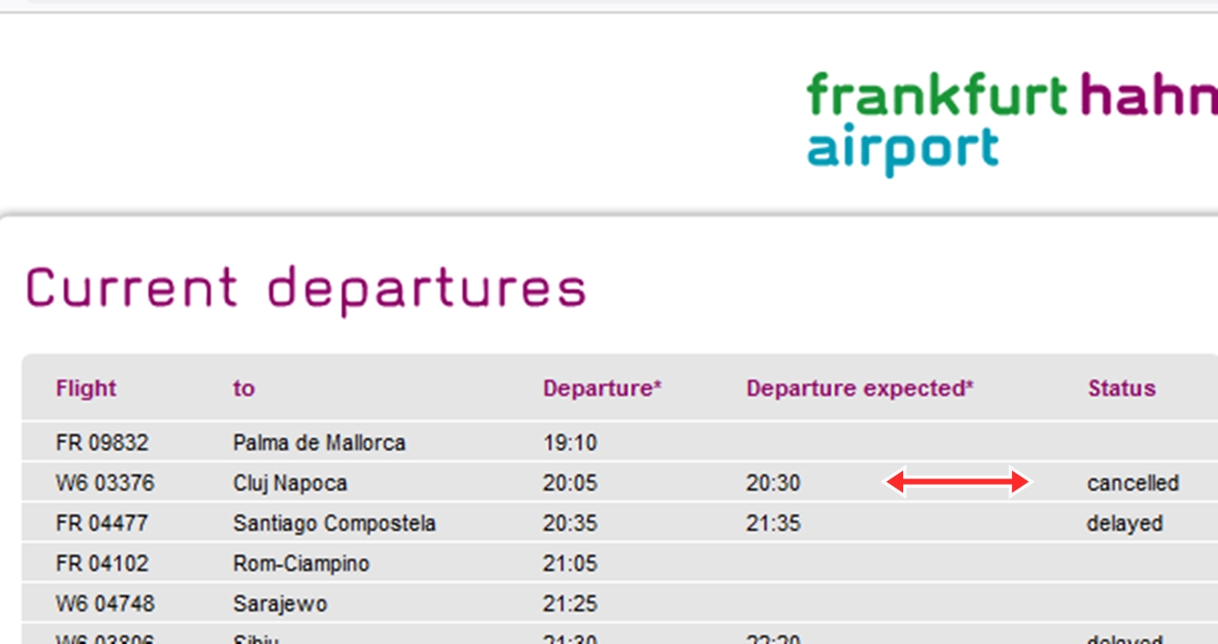Click expected departure time 21:35
Image resolution: width=1218 pixels, height=644 pixels.
(773, 523)
